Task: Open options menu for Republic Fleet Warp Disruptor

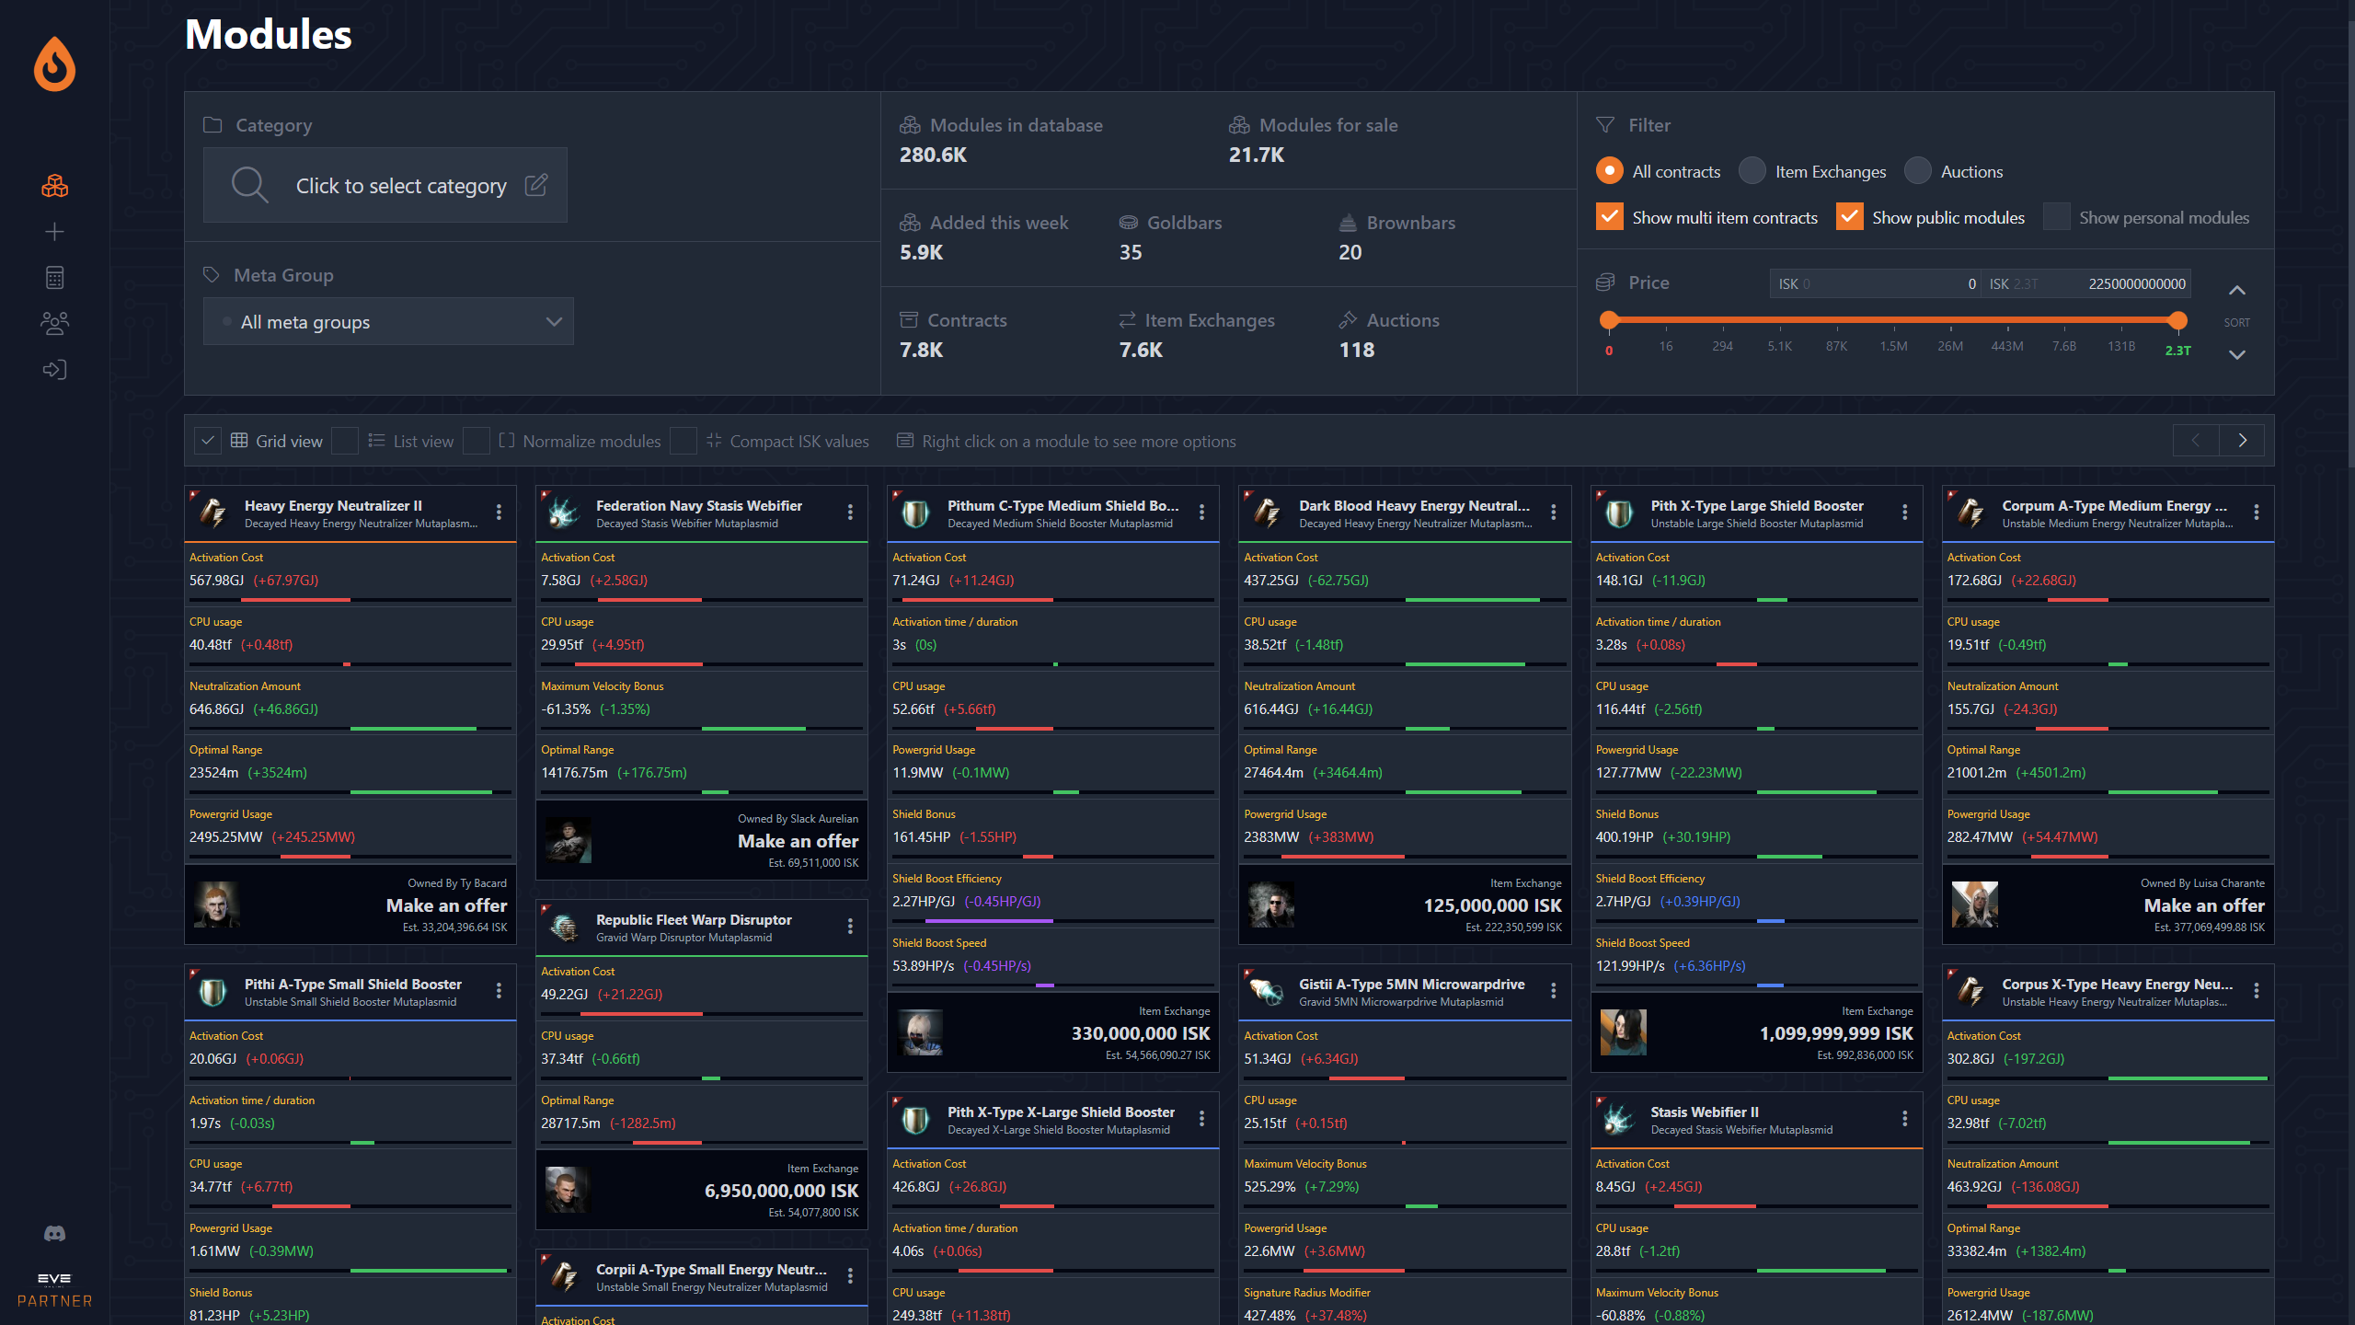Action: 850,926
